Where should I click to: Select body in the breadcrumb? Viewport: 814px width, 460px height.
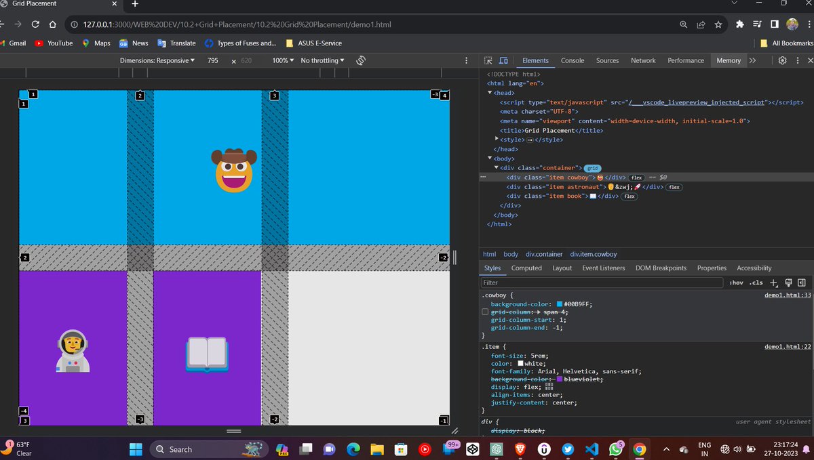coord(511,254)
